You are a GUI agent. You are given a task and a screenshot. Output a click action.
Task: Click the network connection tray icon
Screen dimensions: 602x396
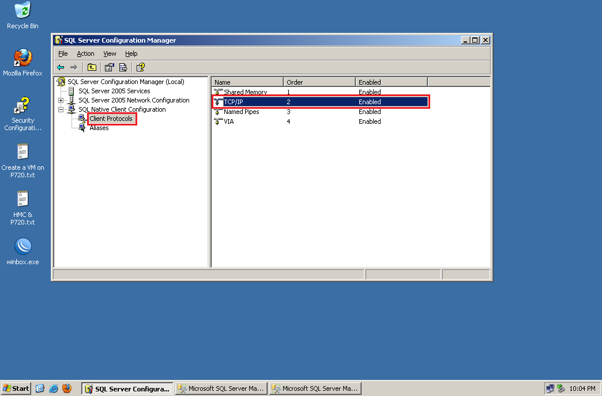[550, 389]
